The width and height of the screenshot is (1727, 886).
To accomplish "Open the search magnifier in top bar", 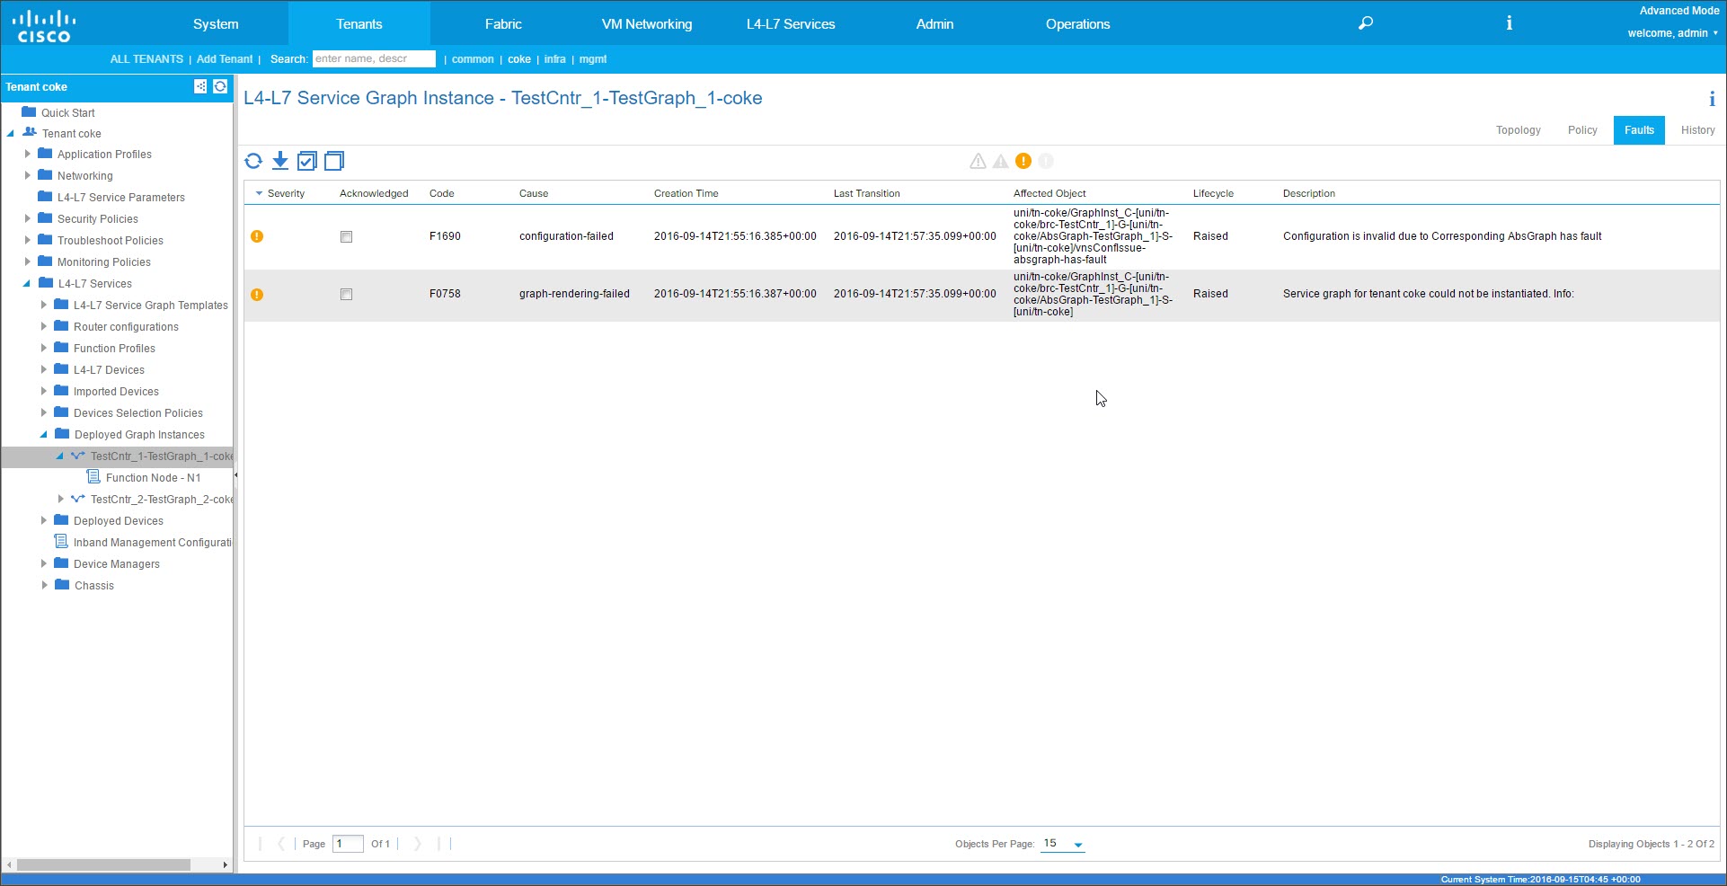I will (1366, 23).
